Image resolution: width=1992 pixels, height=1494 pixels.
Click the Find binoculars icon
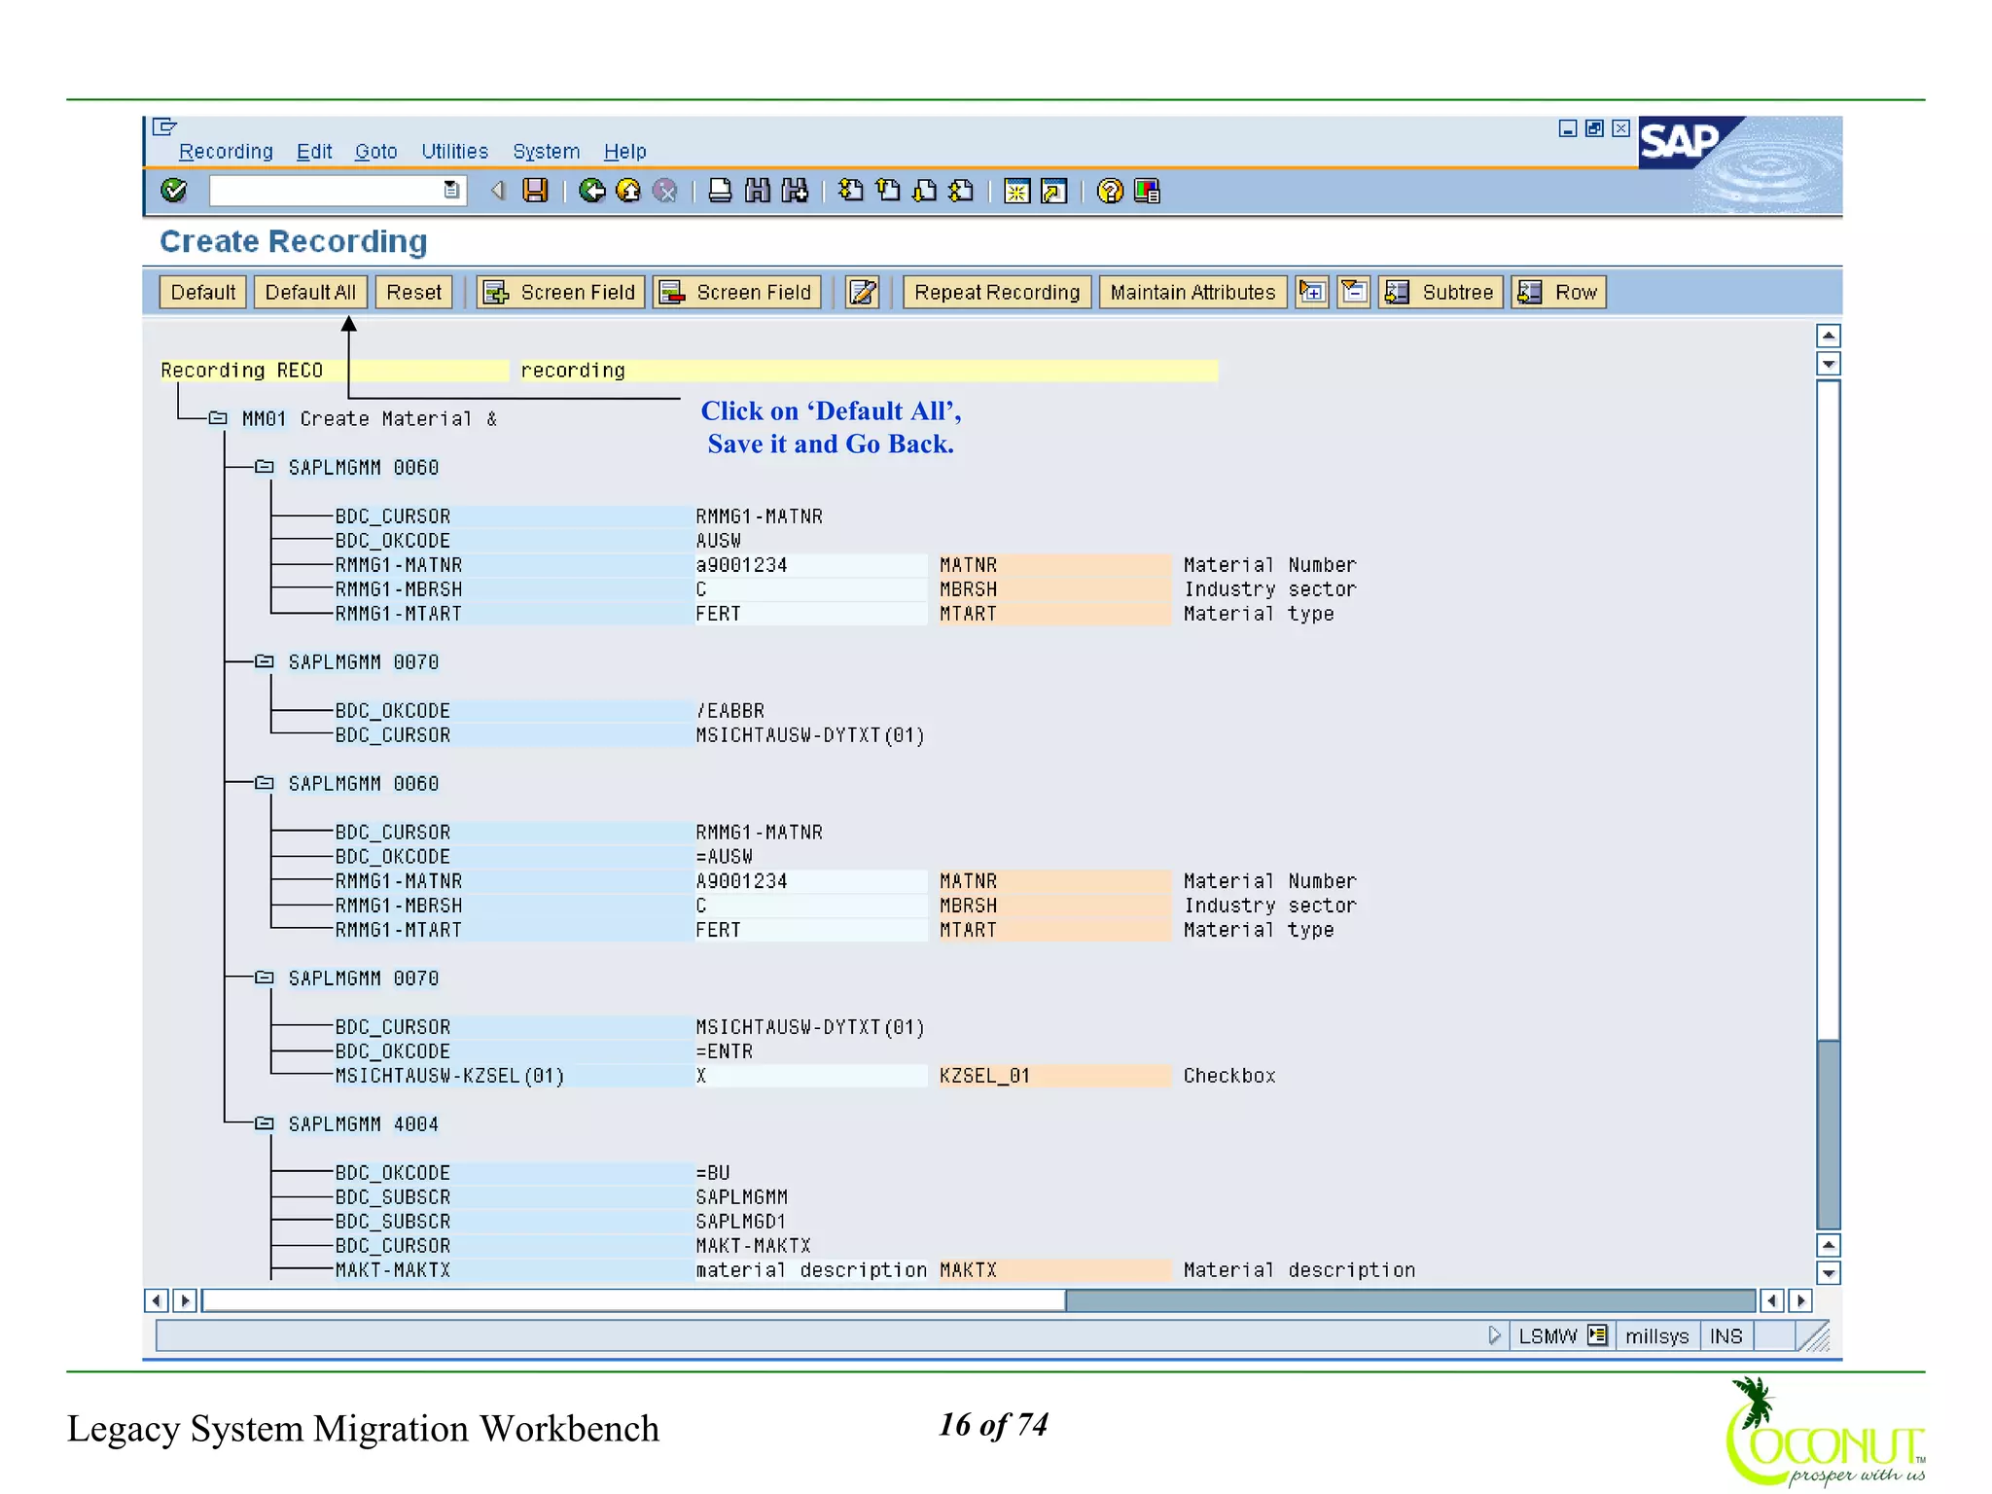[x=757, y=191]
